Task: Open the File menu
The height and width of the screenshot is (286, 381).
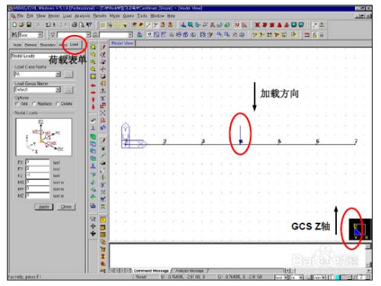Action: coord(20,16)
